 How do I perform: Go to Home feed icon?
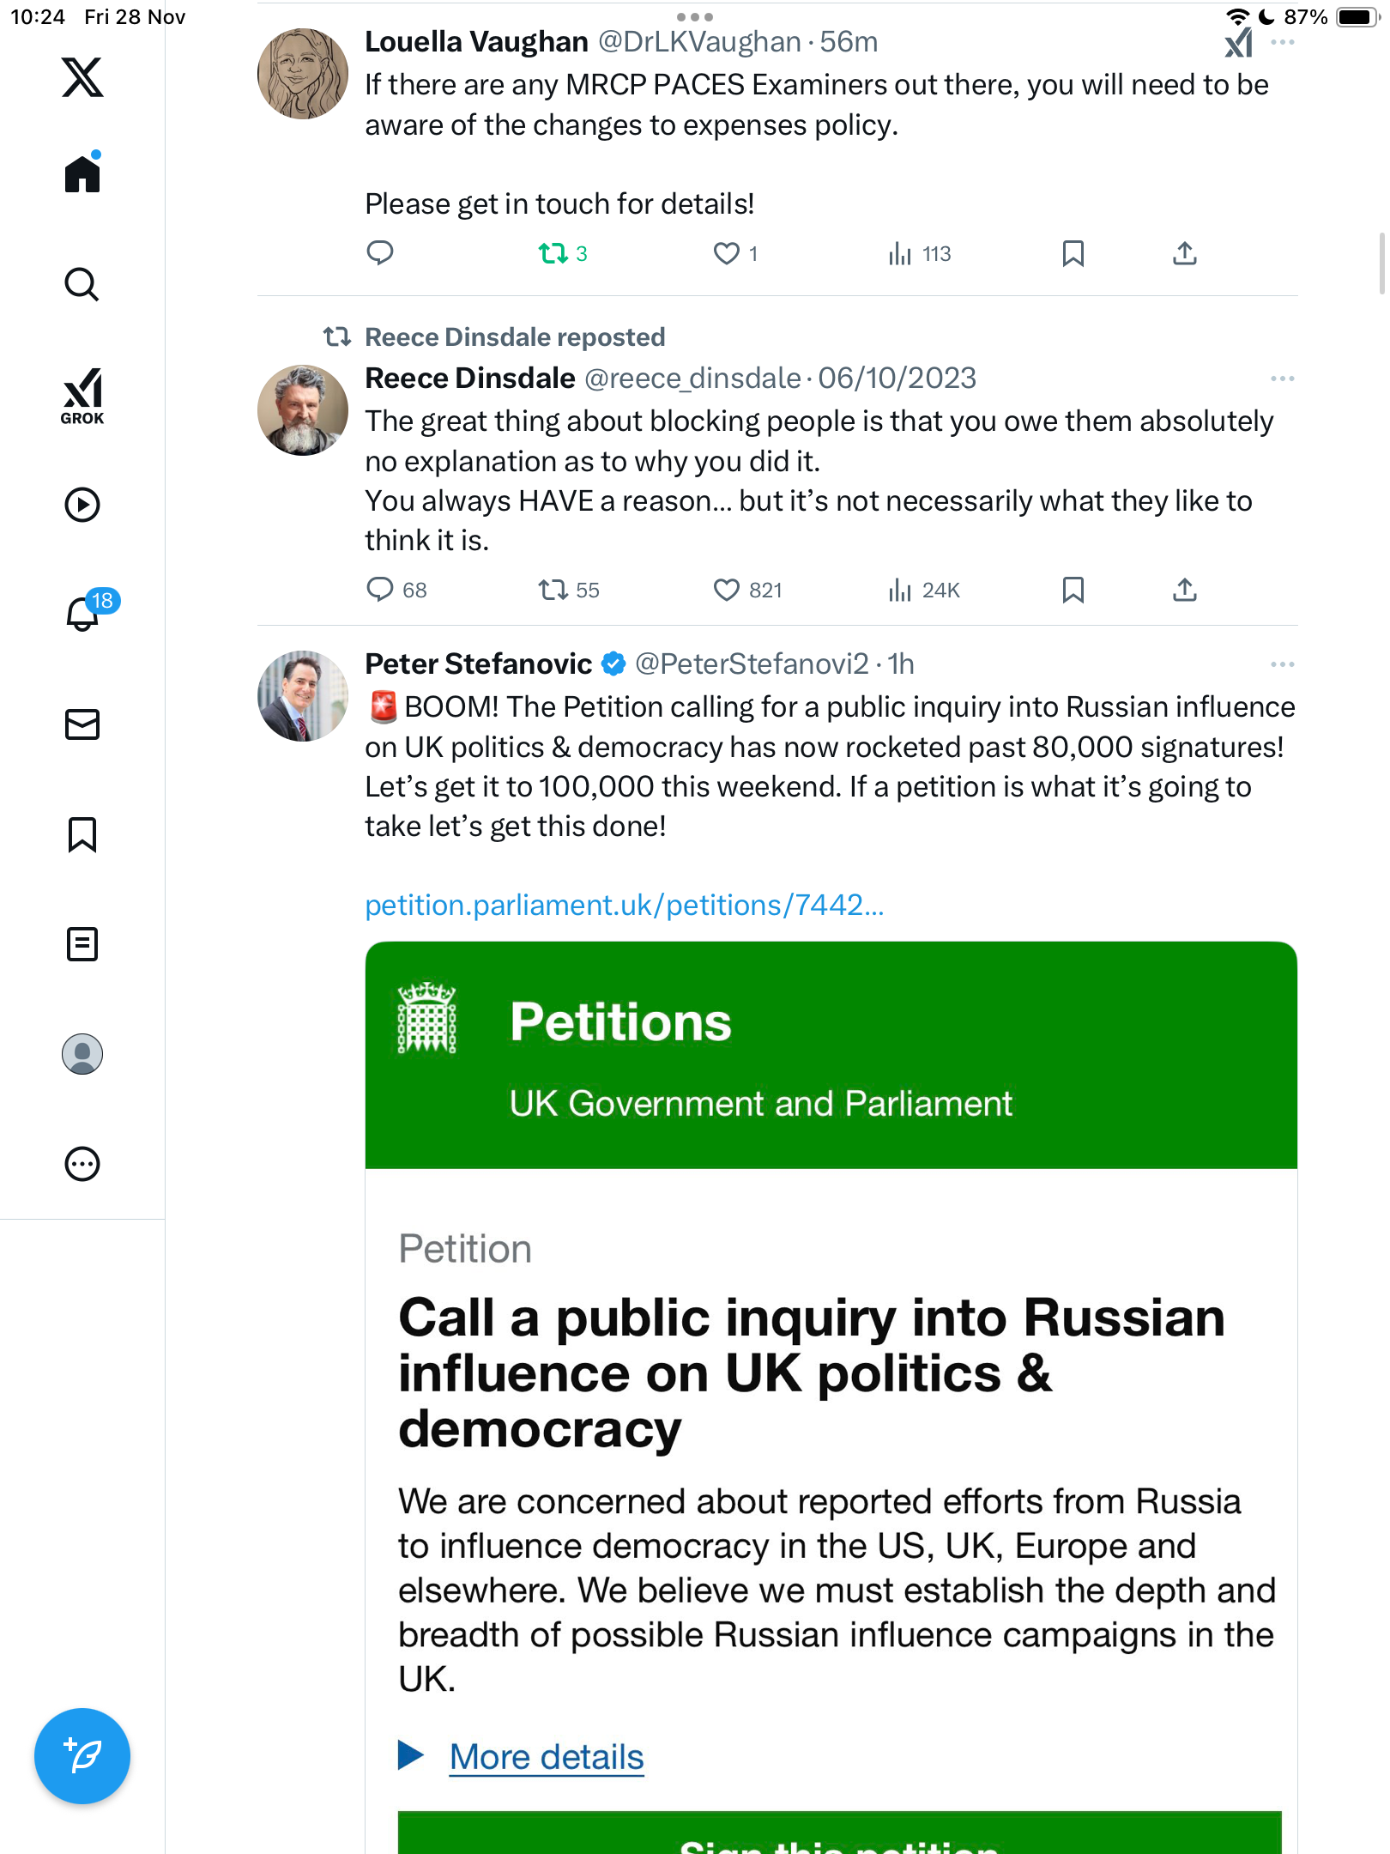tap(82, 174)
